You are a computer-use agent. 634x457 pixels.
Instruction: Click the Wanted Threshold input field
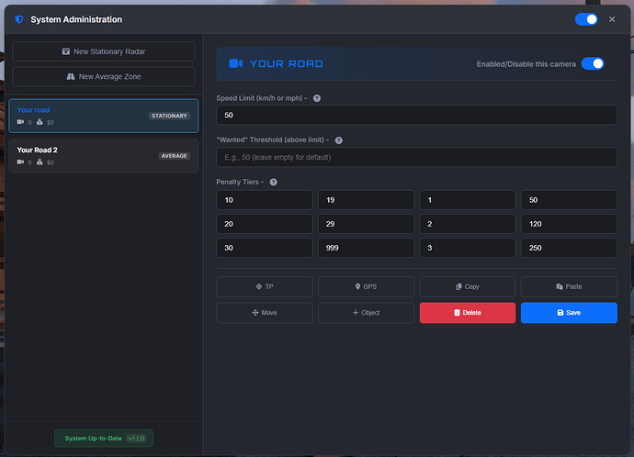[x=416, y=157]
